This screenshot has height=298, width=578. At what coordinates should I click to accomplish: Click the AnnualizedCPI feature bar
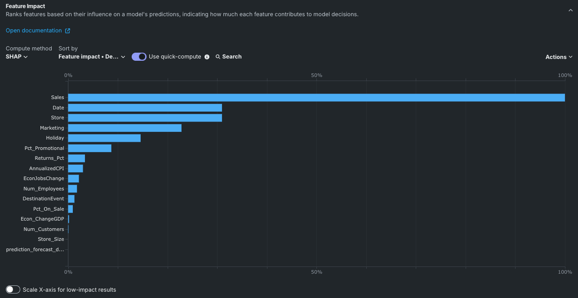(x=76, y=168)
